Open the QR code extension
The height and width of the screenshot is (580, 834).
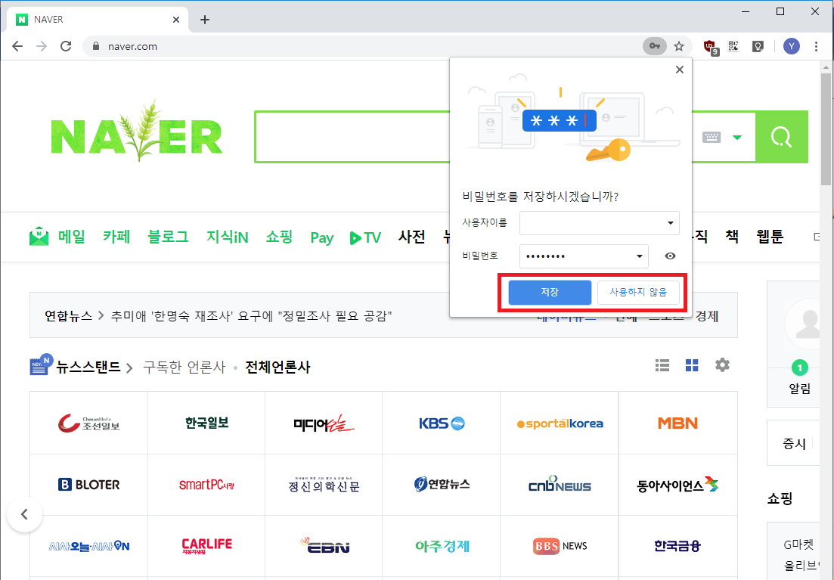(734, 46)
